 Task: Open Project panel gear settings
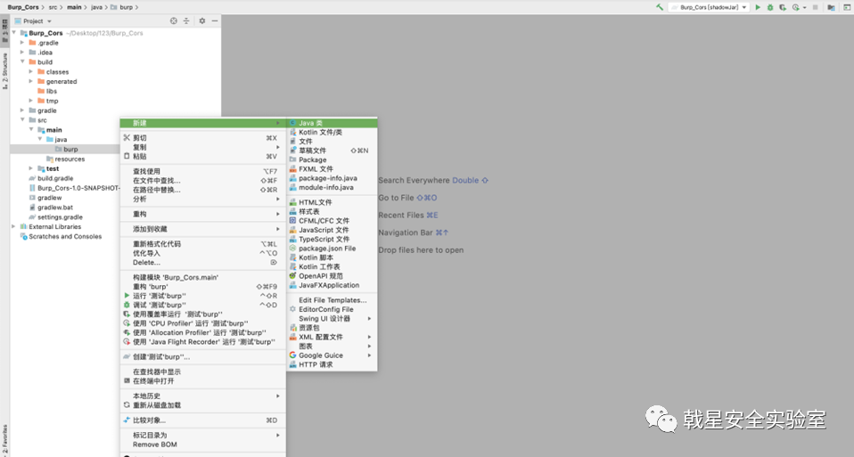click(202, 20)
